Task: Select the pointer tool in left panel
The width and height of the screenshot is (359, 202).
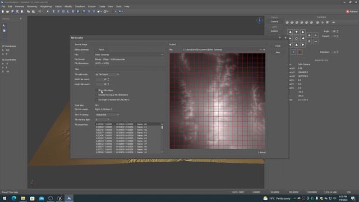Action: (4, 26)
